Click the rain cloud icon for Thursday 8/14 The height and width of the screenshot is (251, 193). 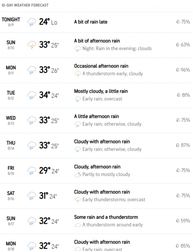pyautogui.click(x=32, y=145)
